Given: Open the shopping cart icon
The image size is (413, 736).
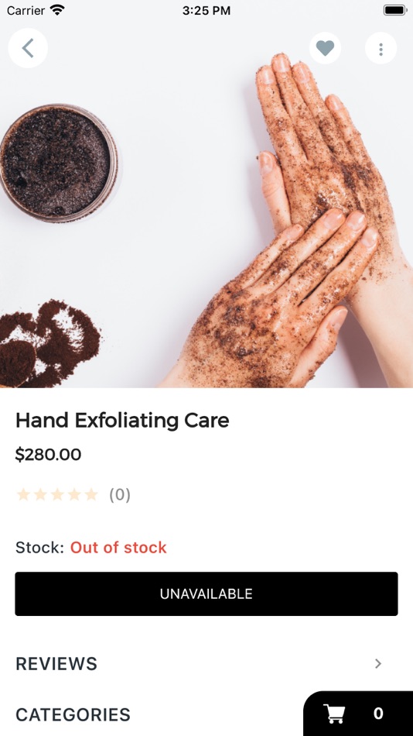Looking at the screenshot, I should (335, 714).
